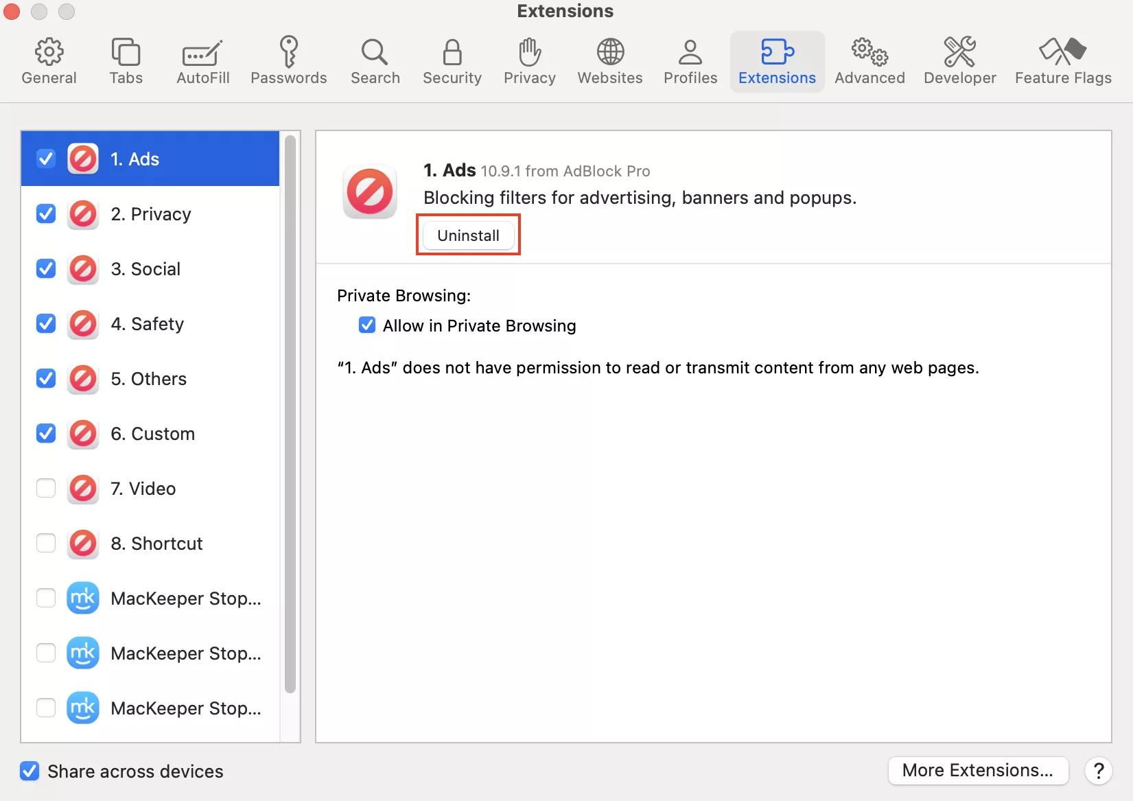Open the Feature Flags icon
This screenshot has height=801, width=1133.
click(1062, 52)
